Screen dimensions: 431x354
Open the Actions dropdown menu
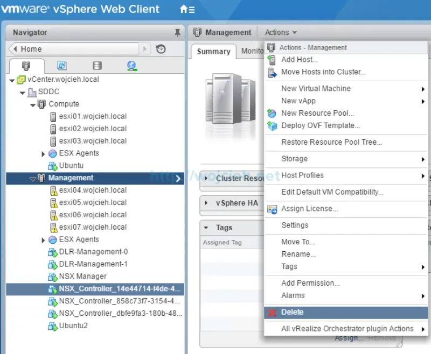(280, 32)
